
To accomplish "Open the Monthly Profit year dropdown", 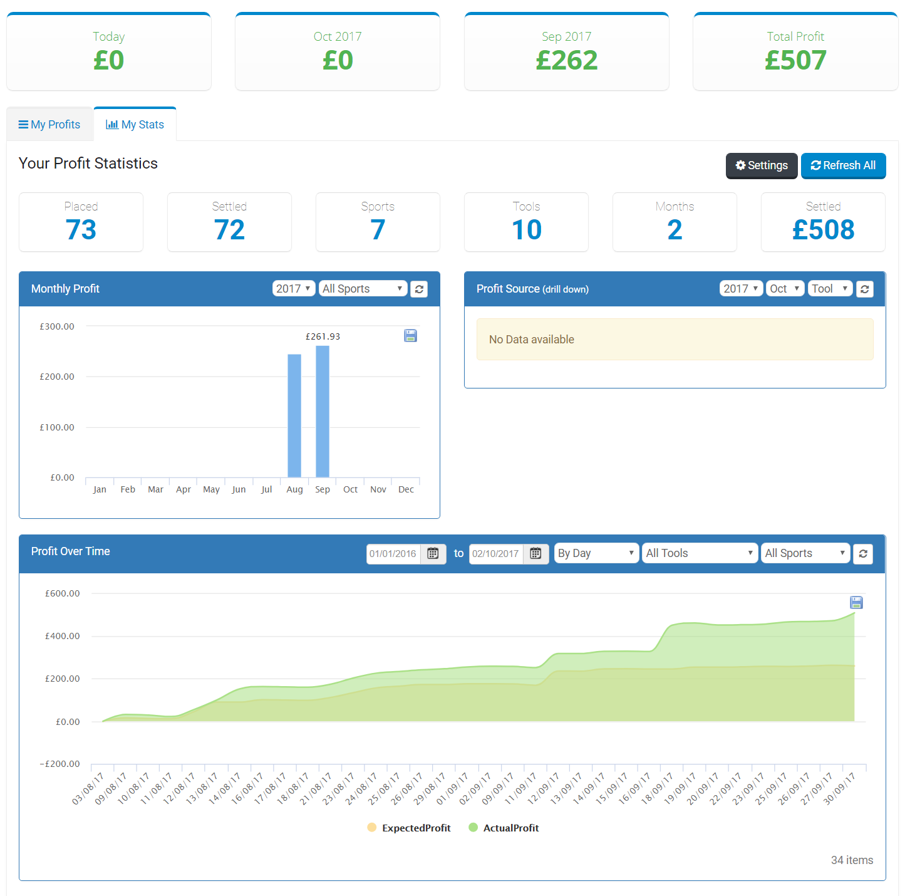I will point(294,288).
